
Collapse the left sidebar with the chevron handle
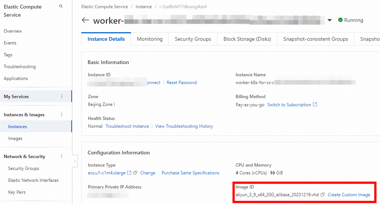75,161
